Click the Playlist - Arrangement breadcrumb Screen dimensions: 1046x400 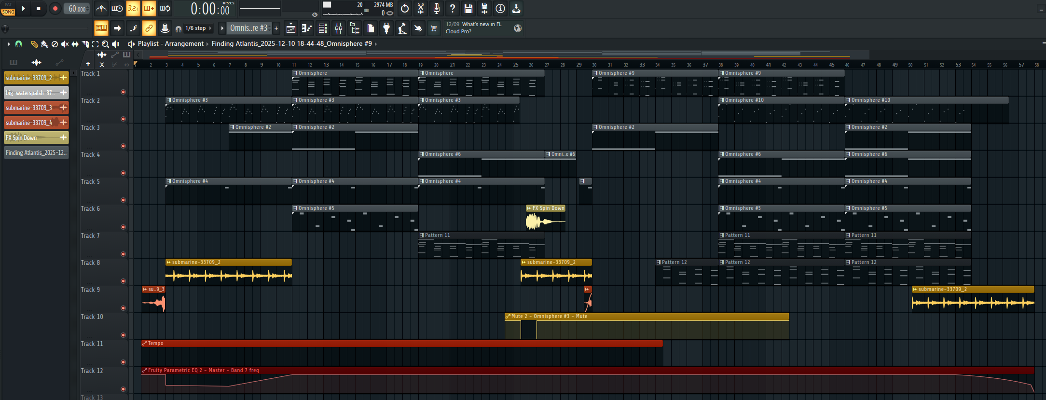(x=171, y=44)
